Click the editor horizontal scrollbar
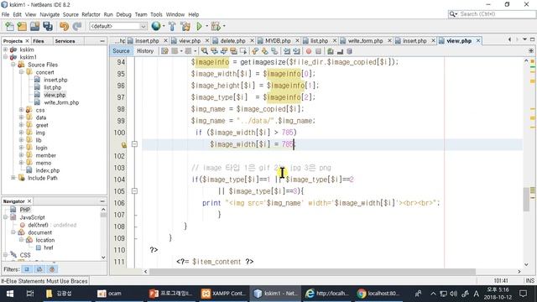Image resolution: width=537 pixels, height=302 pixels. (312, 271)
